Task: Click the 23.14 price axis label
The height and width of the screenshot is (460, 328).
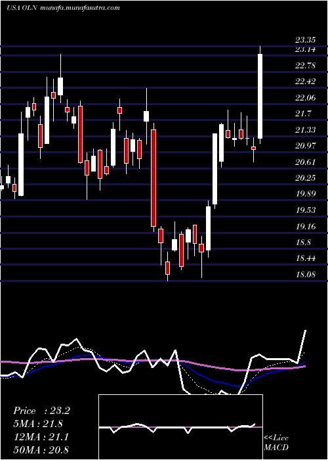Action: pos(305,49)
